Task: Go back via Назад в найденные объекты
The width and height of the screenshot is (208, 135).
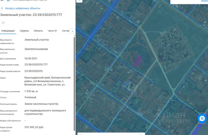Action: (x=22, y=8)
